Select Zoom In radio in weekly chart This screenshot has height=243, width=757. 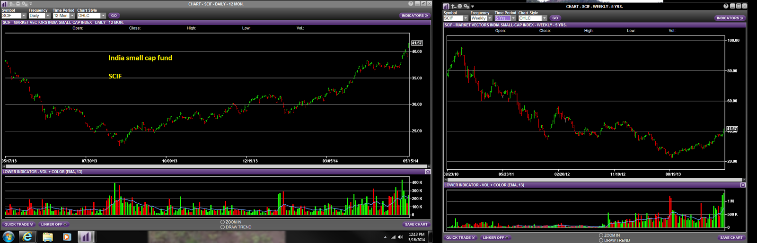pos(601,235)
